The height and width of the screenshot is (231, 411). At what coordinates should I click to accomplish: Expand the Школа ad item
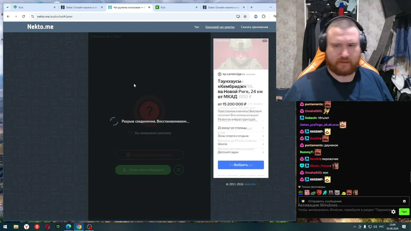[241, 144]
